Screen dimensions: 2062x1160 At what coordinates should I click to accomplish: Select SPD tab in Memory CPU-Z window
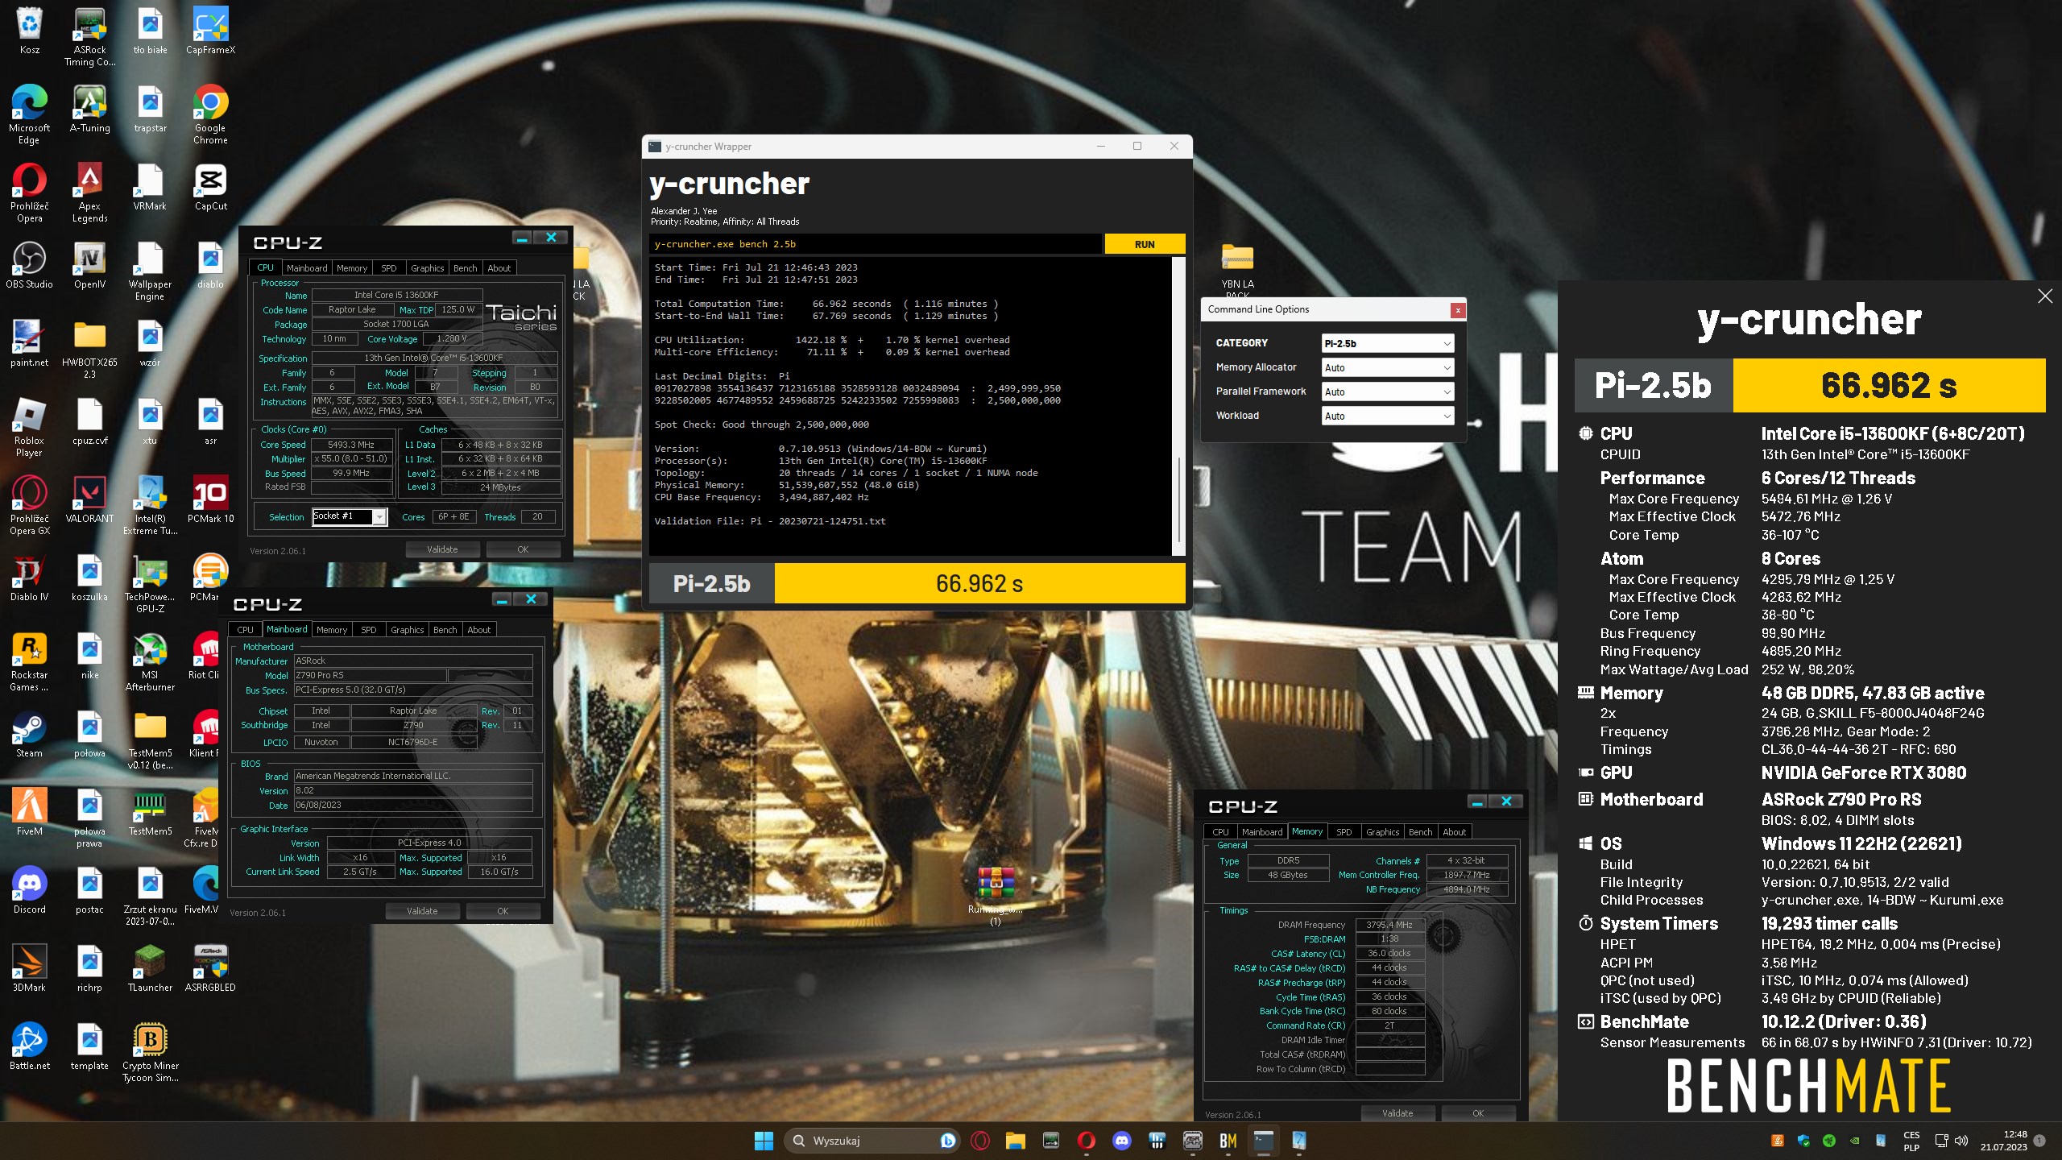pyautogui.click(x=1344, y=832)
